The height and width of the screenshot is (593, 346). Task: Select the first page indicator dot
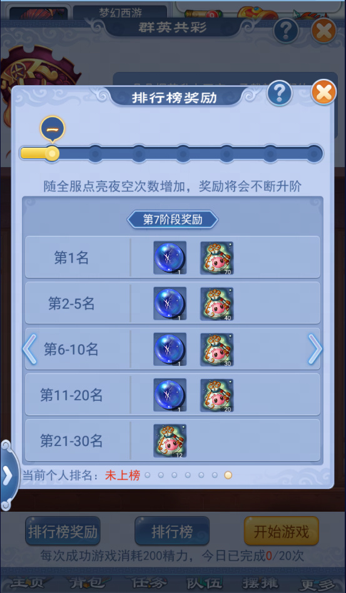[148, 475]
